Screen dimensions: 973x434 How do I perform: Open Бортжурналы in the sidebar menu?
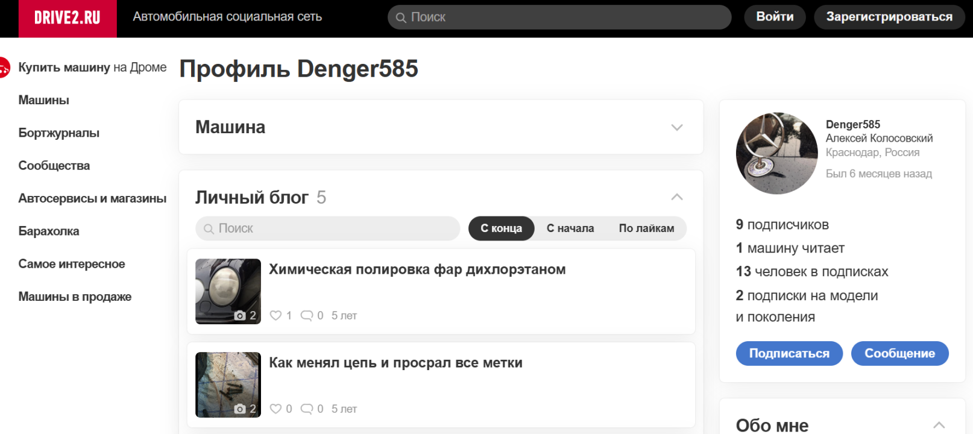tap(59, 133)
